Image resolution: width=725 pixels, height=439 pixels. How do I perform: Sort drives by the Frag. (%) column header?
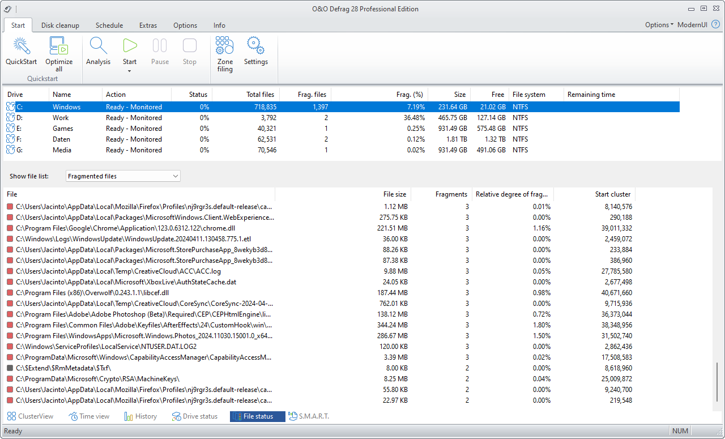coord(379,95)
